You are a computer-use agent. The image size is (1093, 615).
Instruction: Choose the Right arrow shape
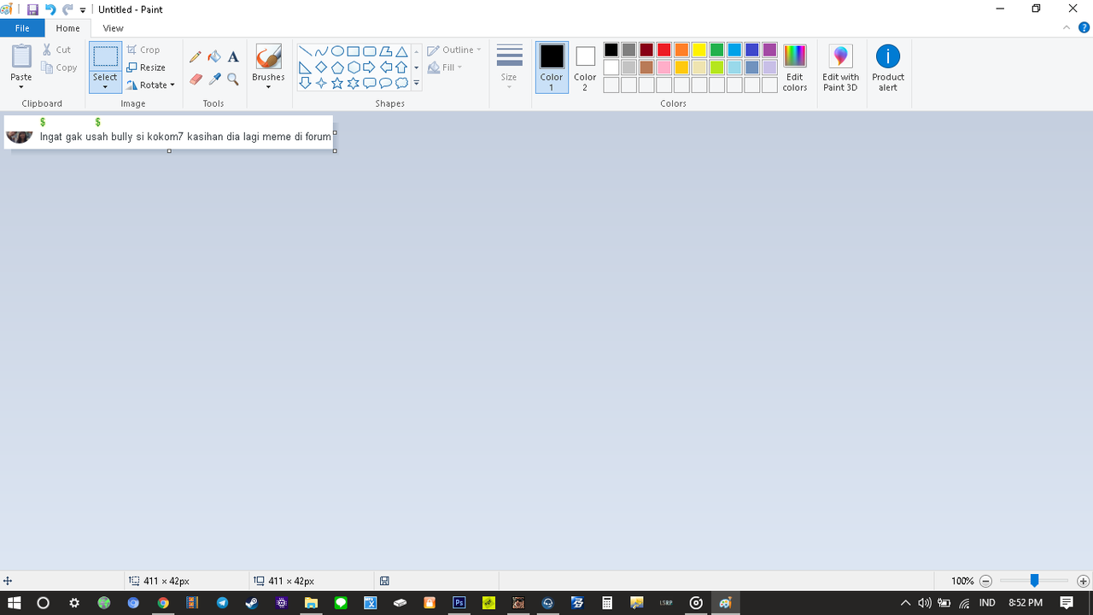tap(369, 67)
